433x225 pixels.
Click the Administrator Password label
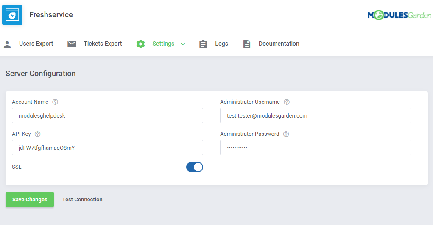(x=250, y=134)
